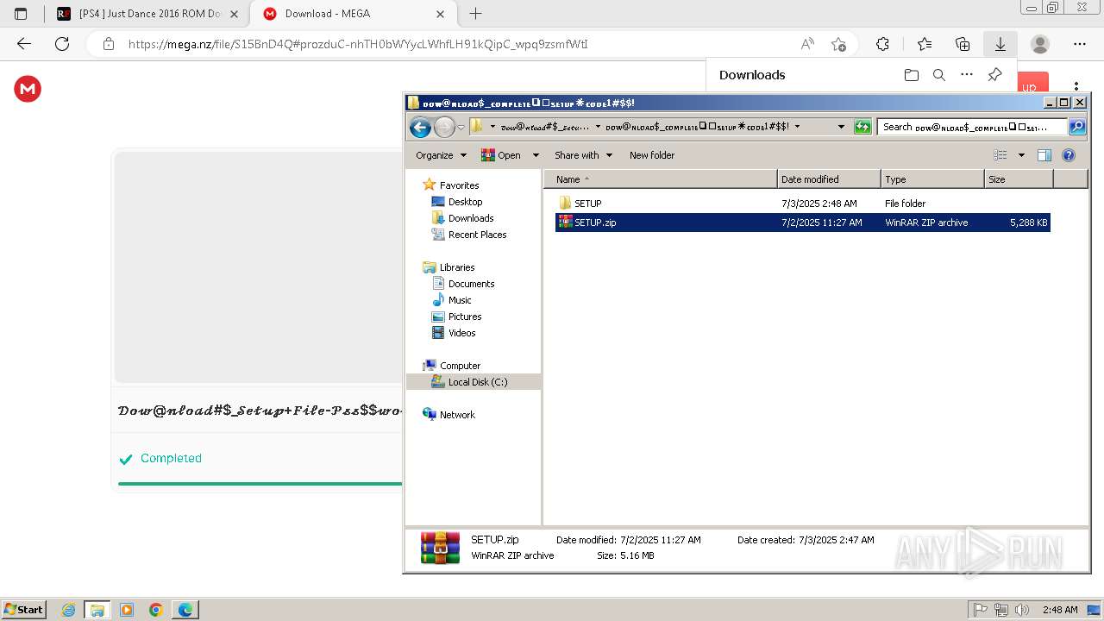Pin the Downloads panel
This screenshot has height=621, width=1104.
click(x=994, y=75)
